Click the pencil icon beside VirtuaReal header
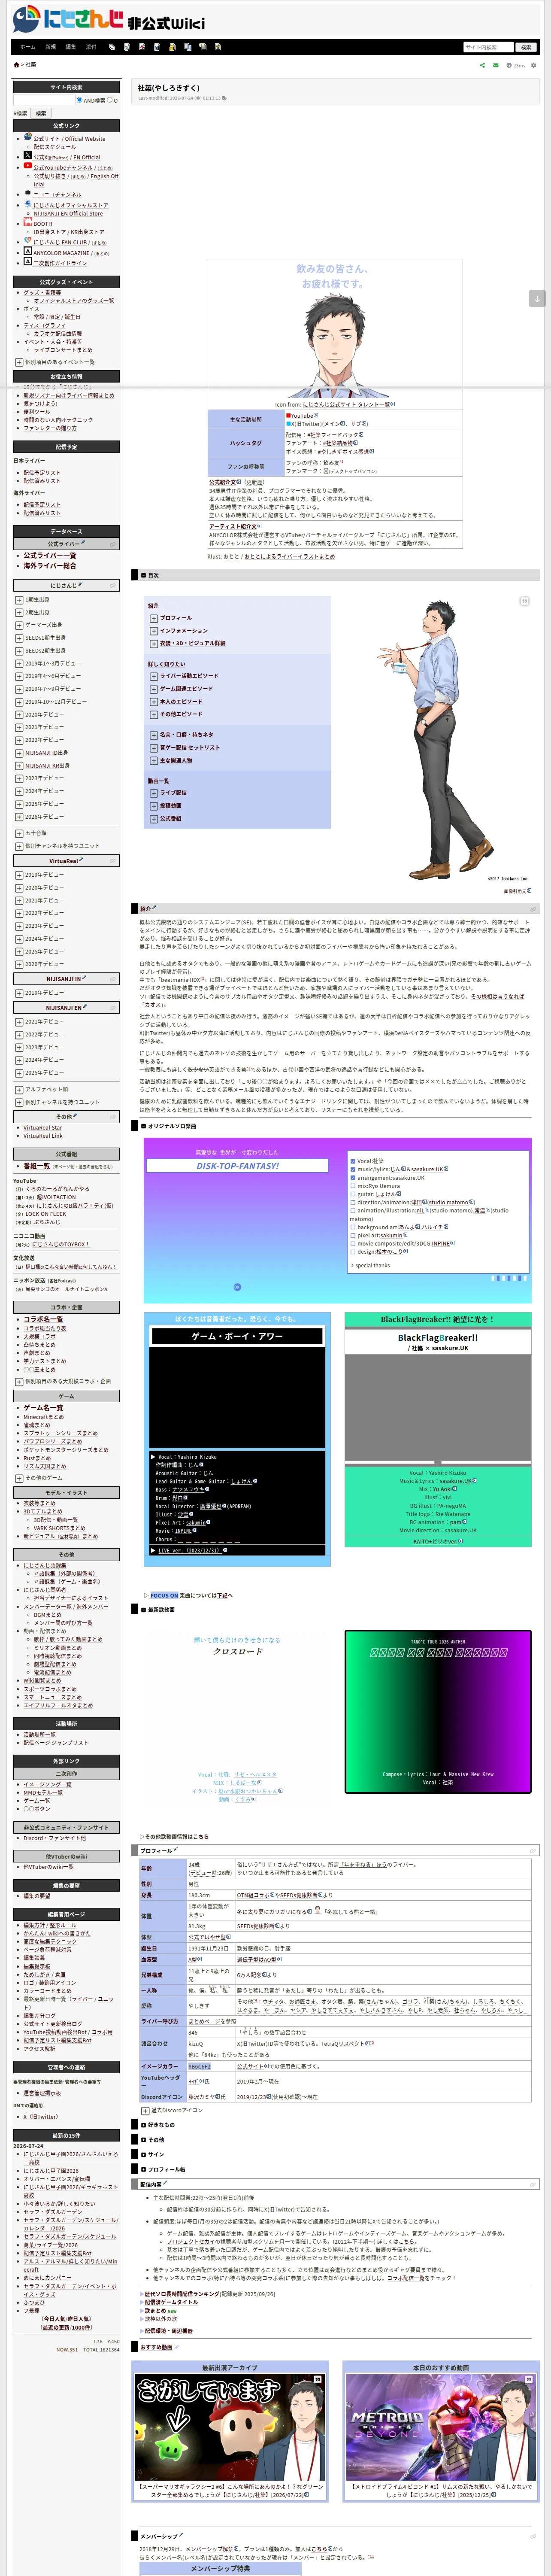 pyautogui.click(x=82, y=859)
